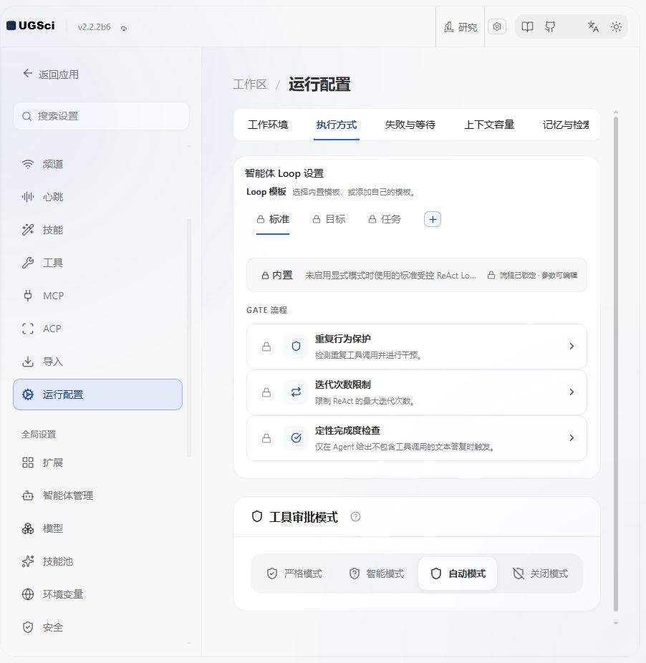Viewport: 646px width, 663px height.
Task: Click the 内置 template info bar
Action: [x=417, y=275]
